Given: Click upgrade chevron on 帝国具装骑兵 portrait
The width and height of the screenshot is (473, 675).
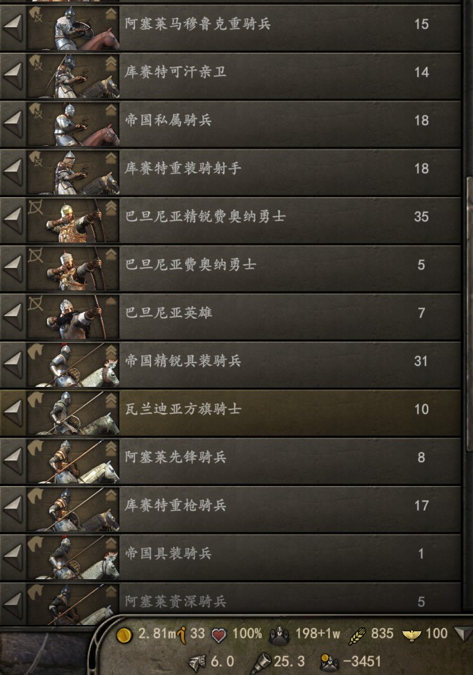Looking at the screenshot, I should 111,543.
